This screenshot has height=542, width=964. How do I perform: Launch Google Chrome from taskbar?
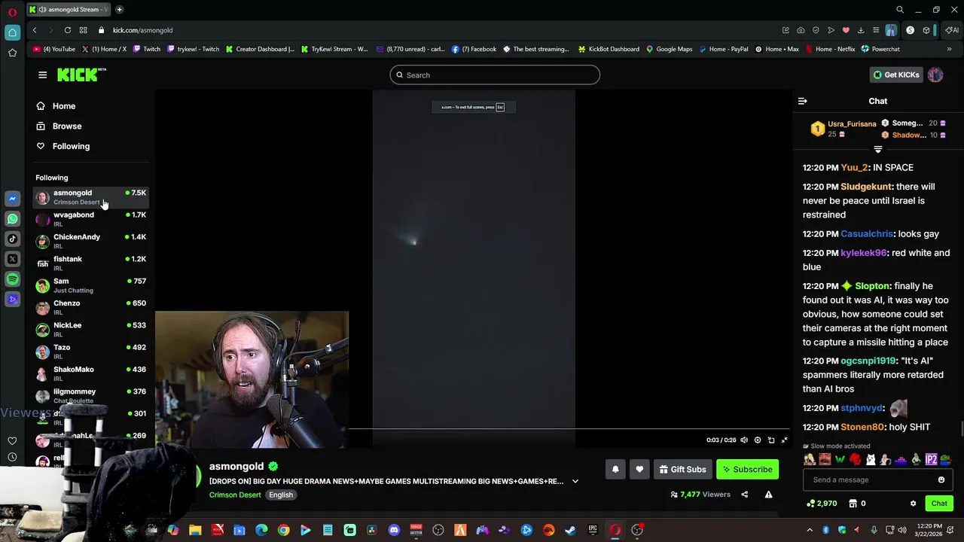[283, 530]
